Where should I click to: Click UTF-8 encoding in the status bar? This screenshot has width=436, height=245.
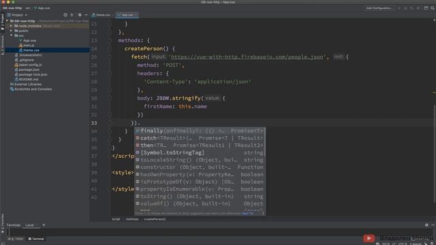click(x=403, y=244)
